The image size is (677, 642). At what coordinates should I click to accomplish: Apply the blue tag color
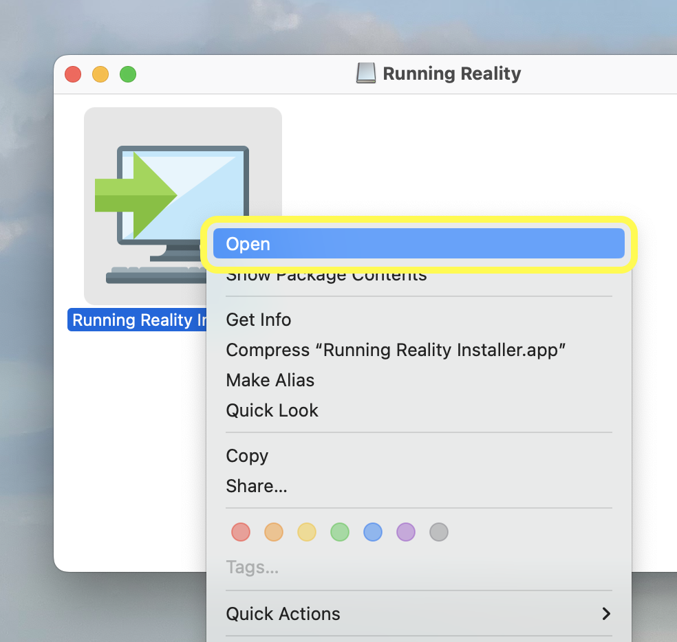(373, 532)
